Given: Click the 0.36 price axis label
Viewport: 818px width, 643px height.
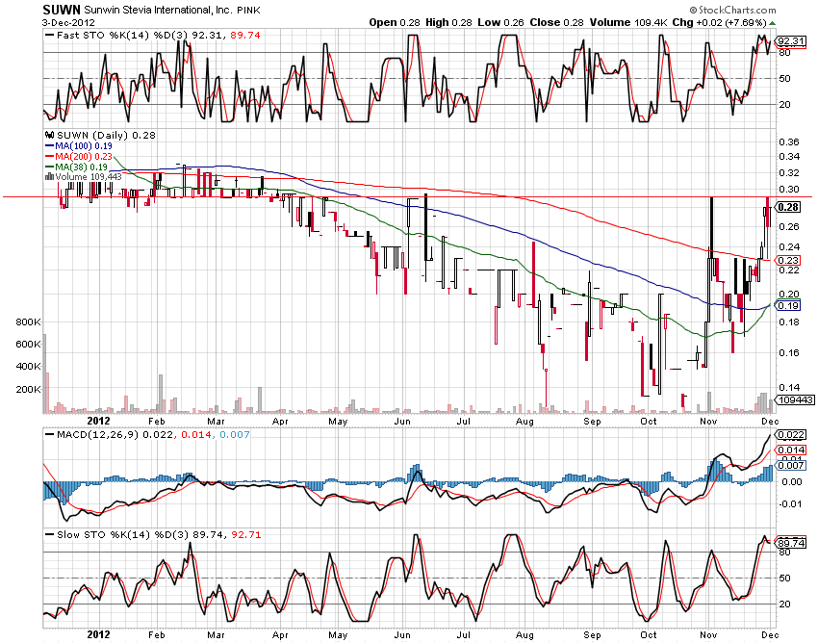Looking at the screenshot, I should 788,141.
